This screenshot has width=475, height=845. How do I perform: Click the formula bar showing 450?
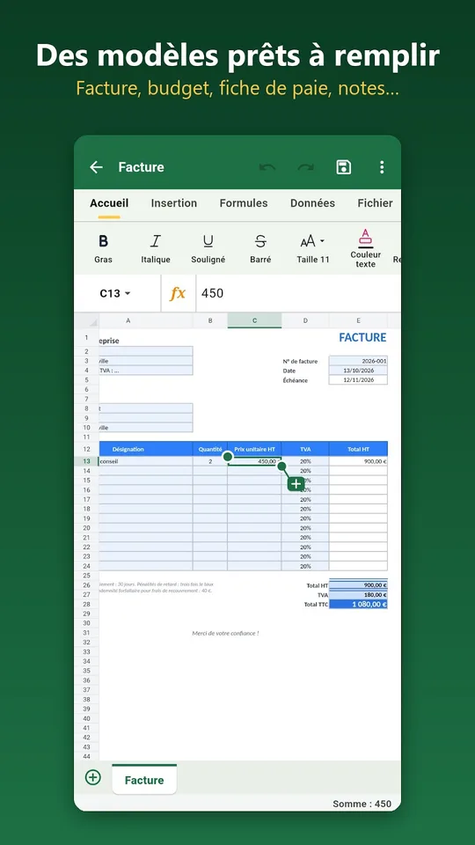(x=298, y=293)
